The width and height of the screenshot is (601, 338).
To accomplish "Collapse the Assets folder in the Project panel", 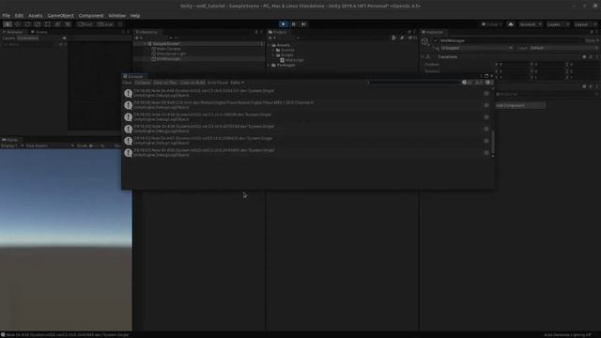I will point(270,45).
